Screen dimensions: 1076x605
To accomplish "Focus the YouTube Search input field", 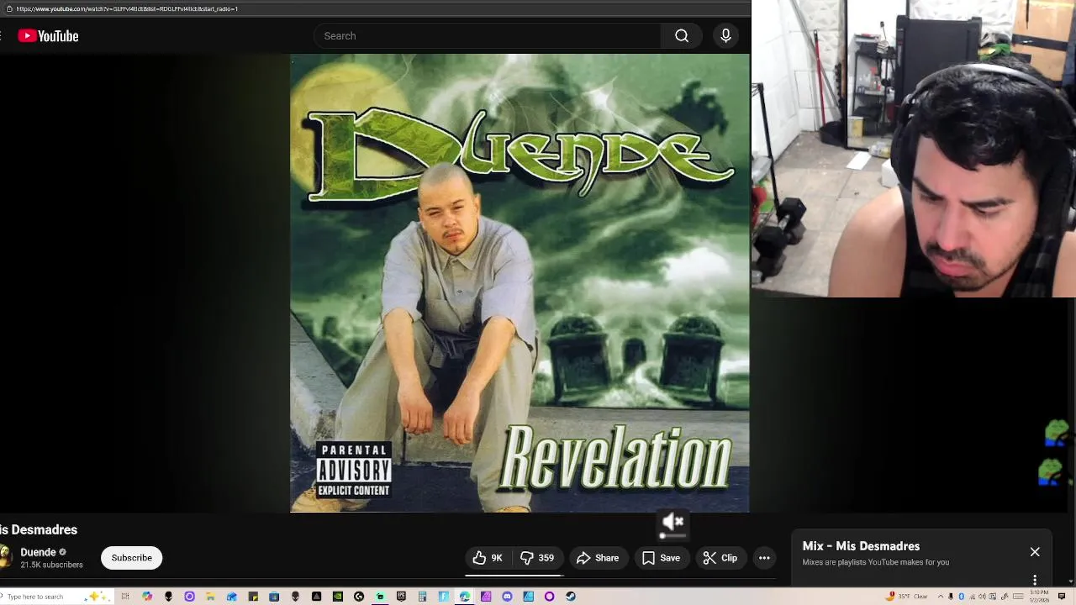I will pos(488,36).
